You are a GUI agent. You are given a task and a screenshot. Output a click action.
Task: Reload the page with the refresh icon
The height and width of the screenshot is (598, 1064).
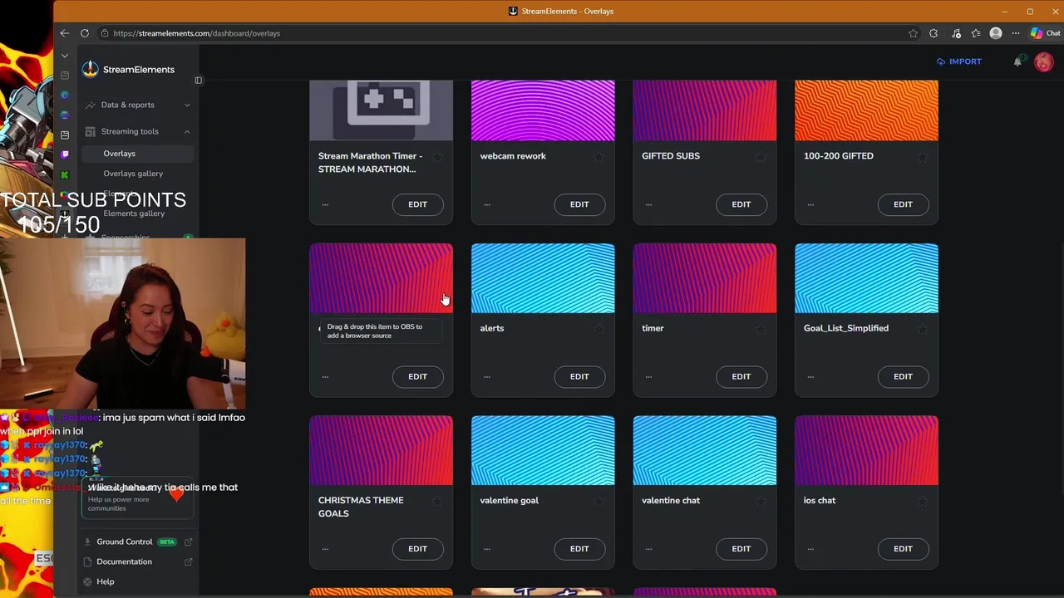tap(85, 33)
